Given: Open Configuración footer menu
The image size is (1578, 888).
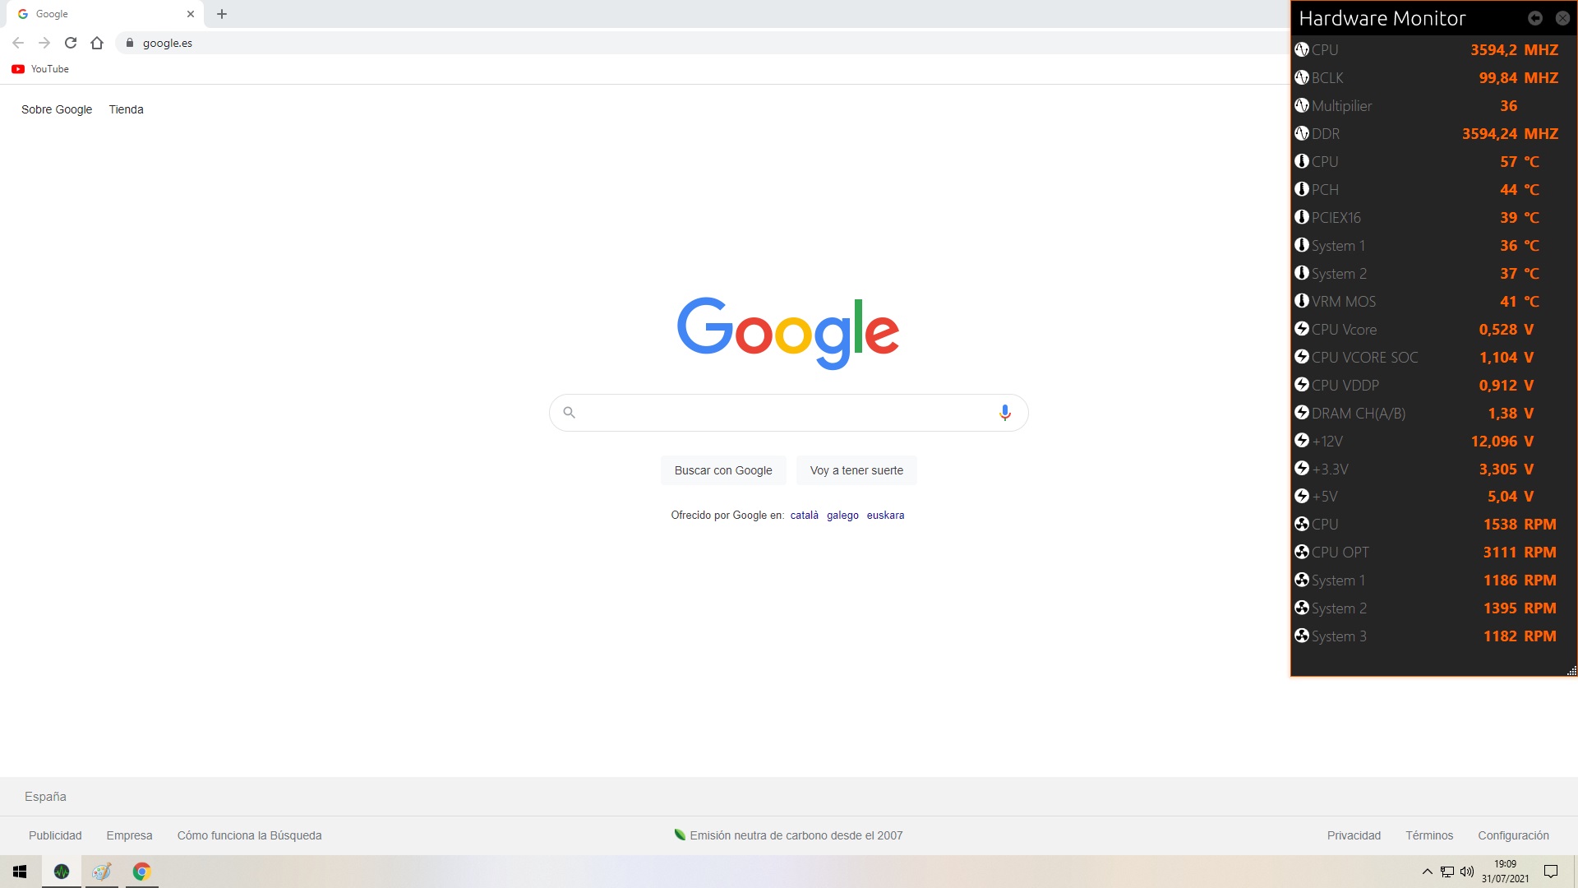Looking at the screenshot, I should [1513, 835].
